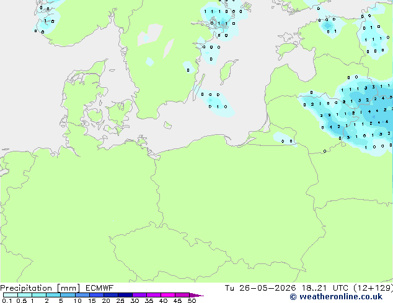Click the legend scale value "15"
This screenshot has width=393, height=303.
[92, 301]
